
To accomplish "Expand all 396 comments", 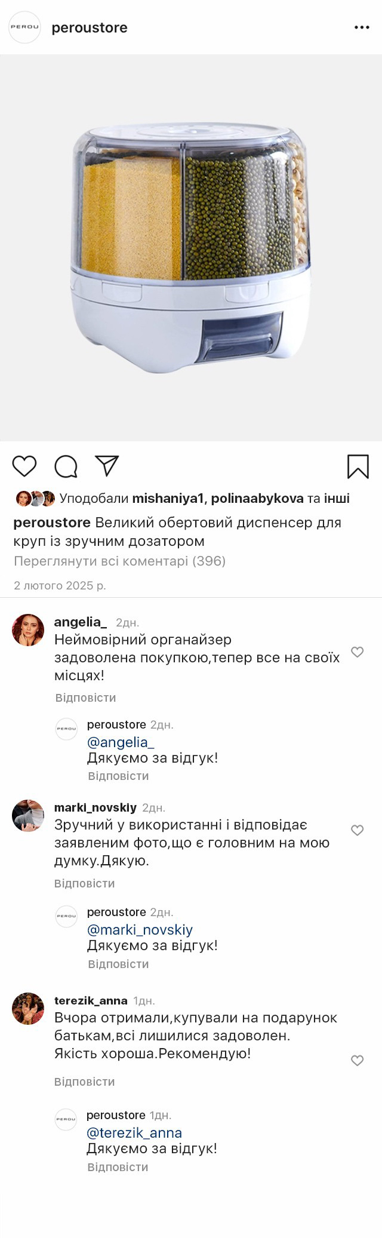I will coord(119,561).
